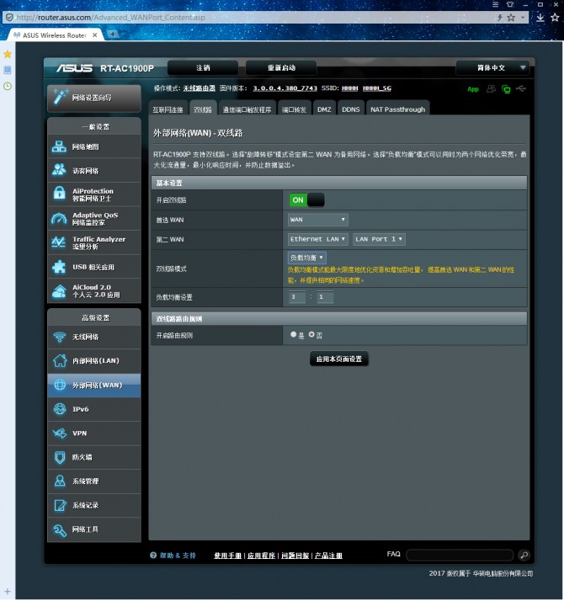This screenshot has height=601, width=564.
Task: Open the 负载均衡 mode dropdown
Action: click(307, 258)
